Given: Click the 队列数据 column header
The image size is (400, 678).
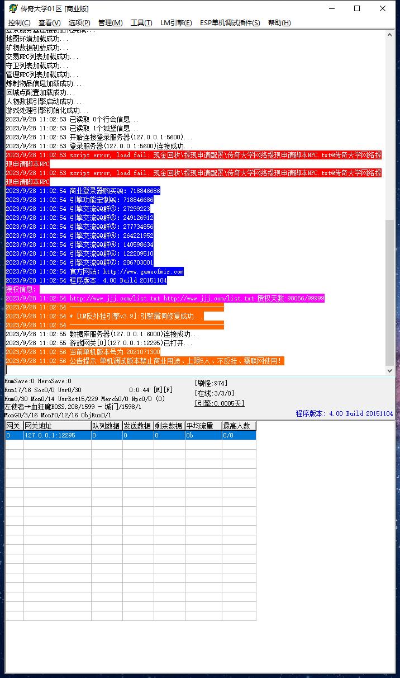Looking at the screenshot, I should point(107,426).
